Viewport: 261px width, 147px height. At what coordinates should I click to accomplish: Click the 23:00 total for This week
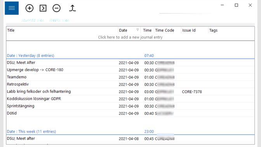(x=149, y=131)
